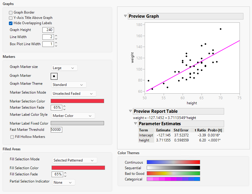Open the Graph Marker Theme dropdown

[x=68, y=84]
